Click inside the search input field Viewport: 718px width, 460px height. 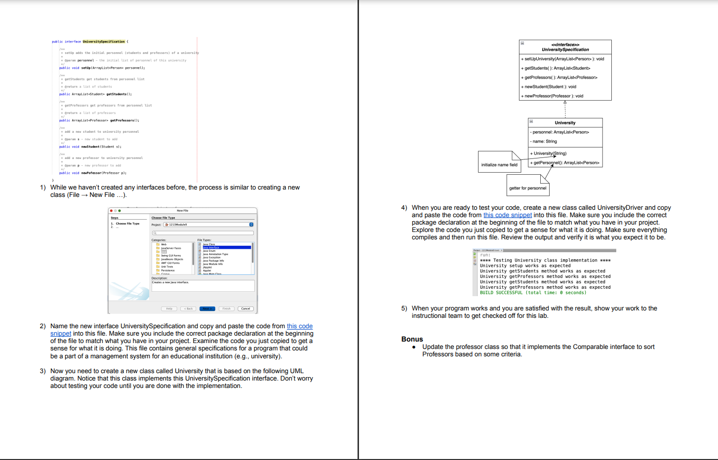point(202,233)
